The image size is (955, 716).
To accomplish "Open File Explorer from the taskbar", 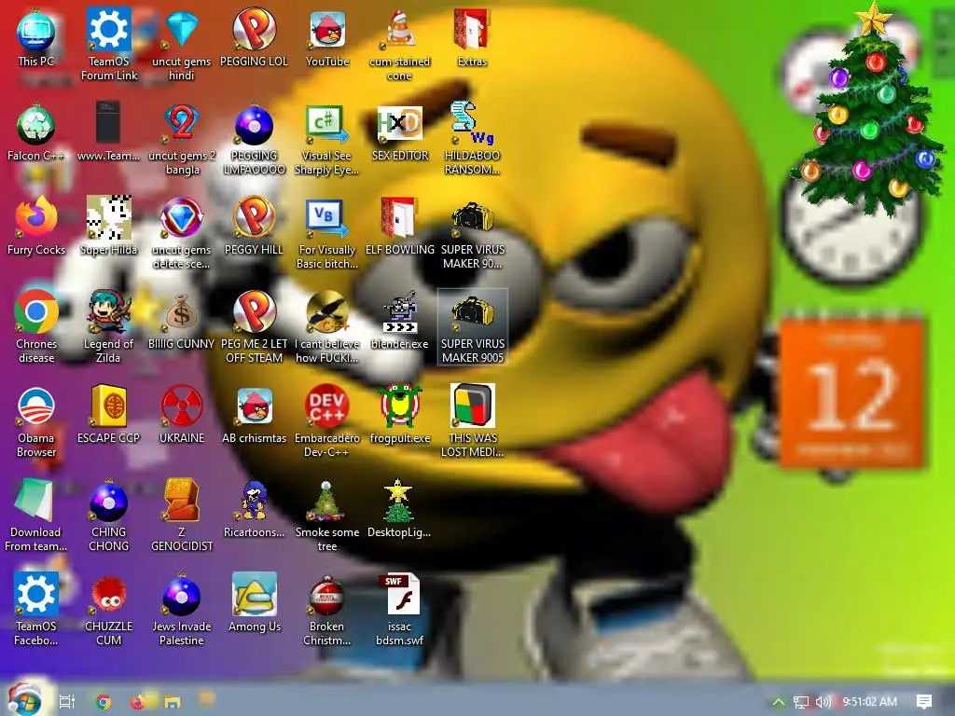I will (173, 701).
